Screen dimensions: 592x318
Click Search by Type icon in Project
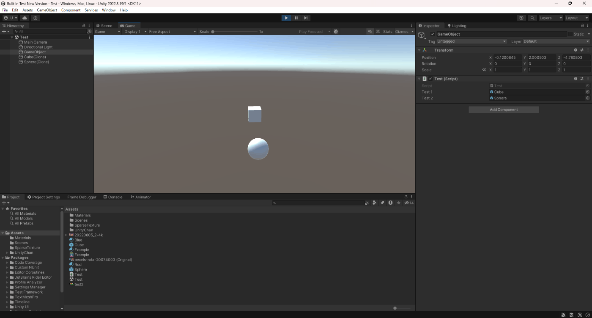pyautogui.click(x=375, y=203)
